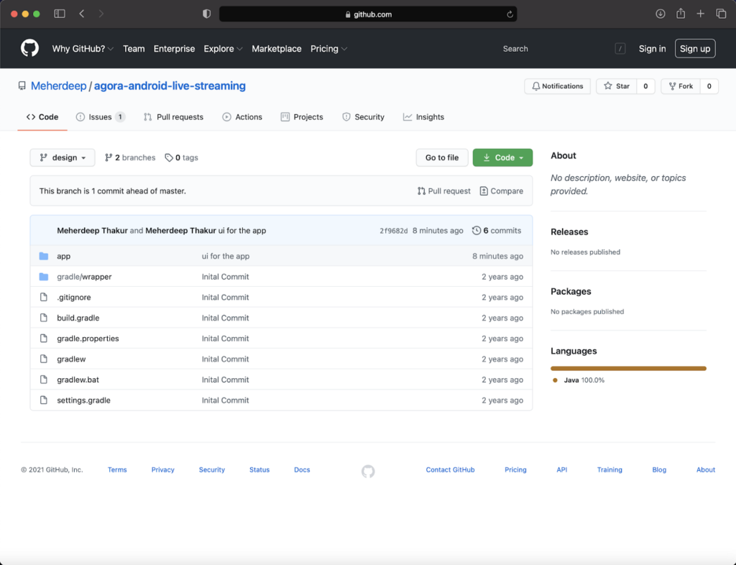This screenshot has width=736, height=565.
Task: Expand the Why GitHub? menu
Action: pos(83,48)
